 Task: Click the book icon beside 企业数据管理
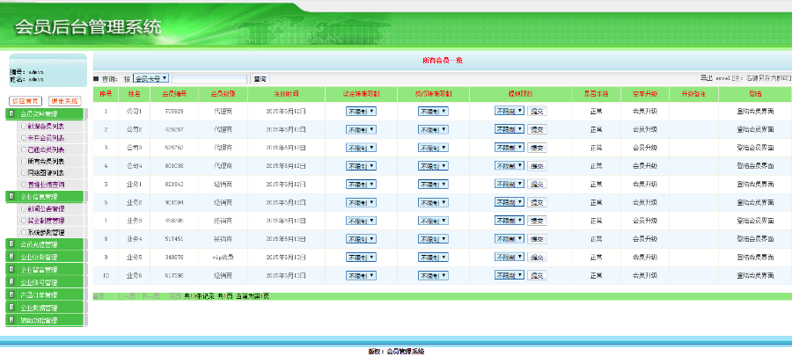pyautogui.click(x=11, y=307)
